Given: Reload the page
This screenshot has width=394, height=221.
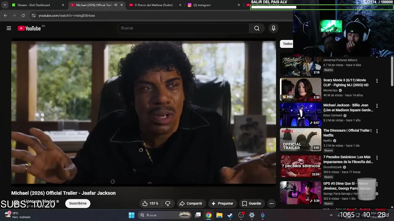Looking at the screenshot, I should point(23,15).
